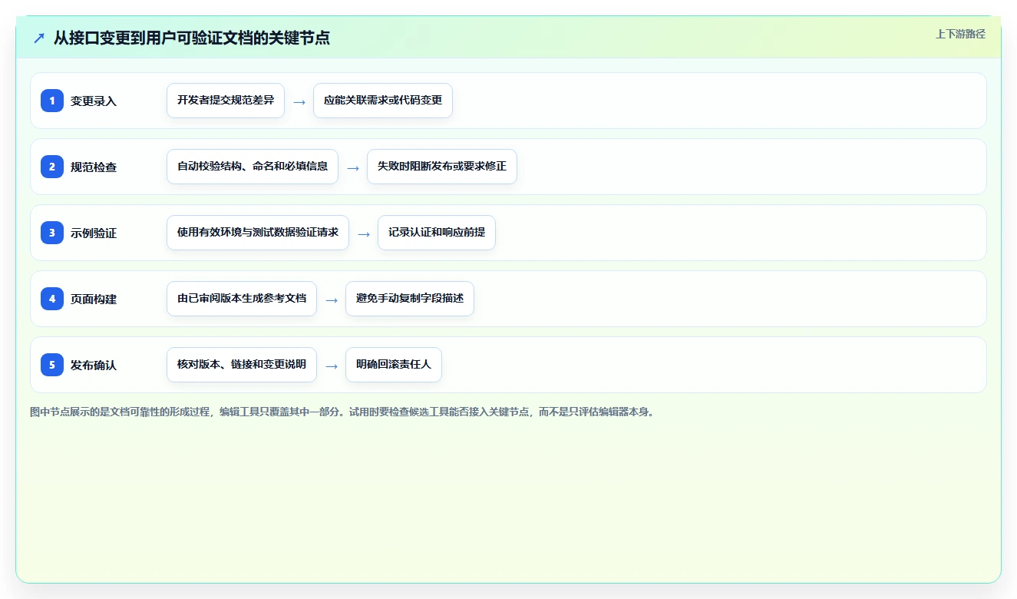Select the 规范检查 step label
Viewport: 1017px width, 599px height.
(x=94, y=167)
